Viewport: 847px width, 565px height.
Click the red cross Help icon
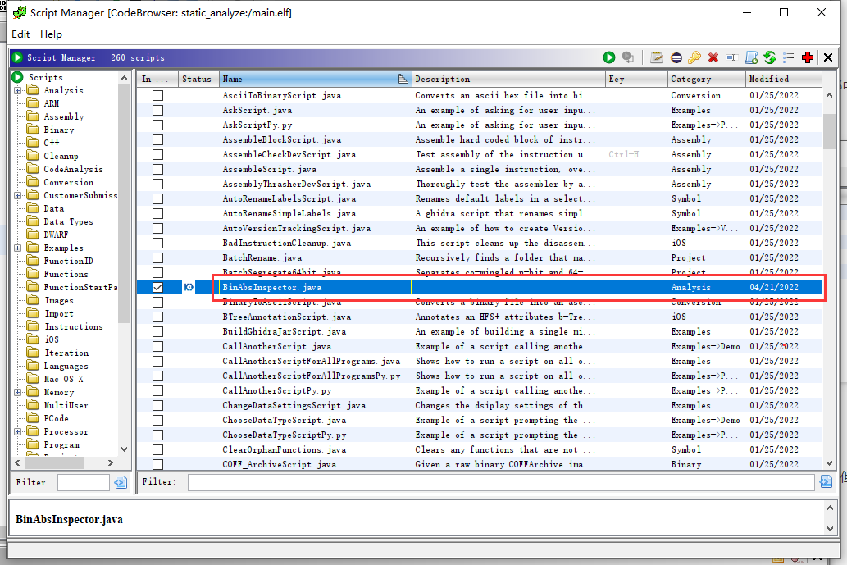(808, 57)
